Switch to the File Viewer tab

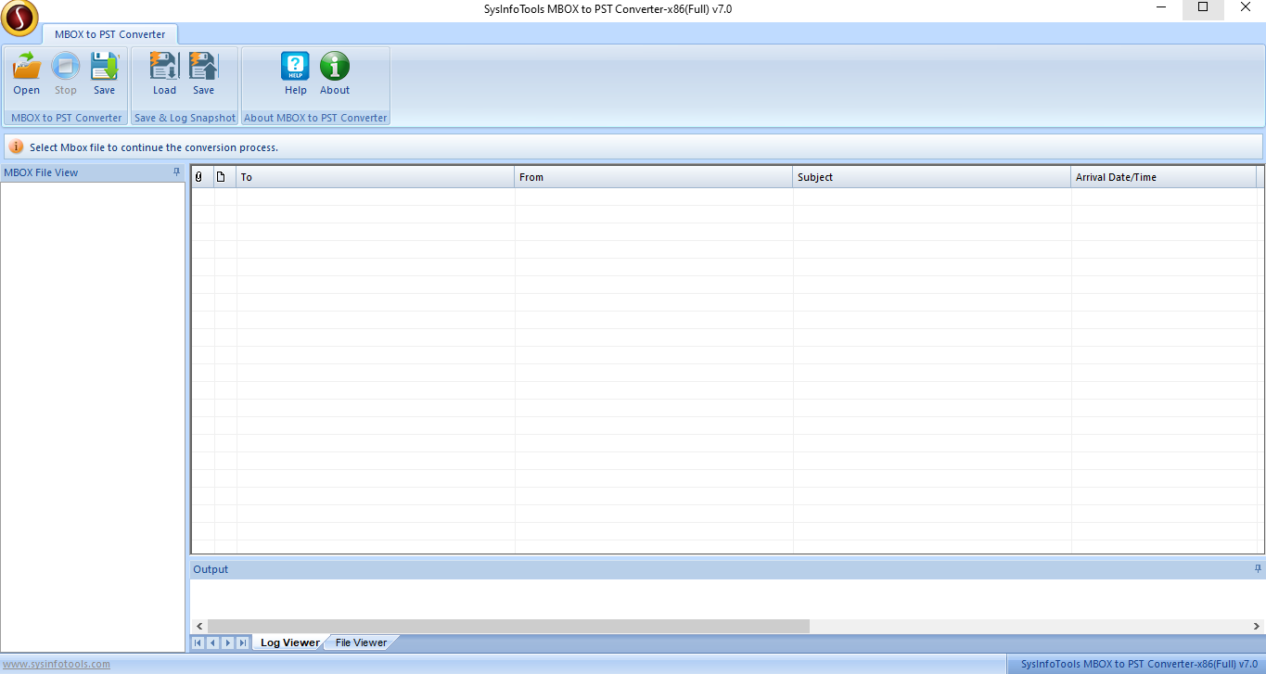point(360,642)
